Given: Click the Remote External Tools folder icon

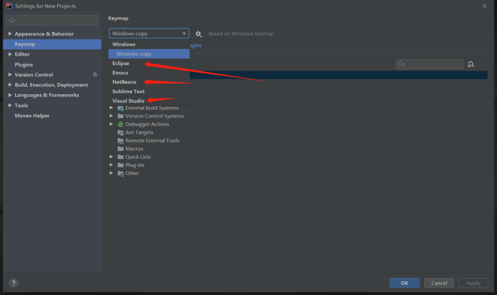Looking at the screenshot, I should tap(121, 141).
